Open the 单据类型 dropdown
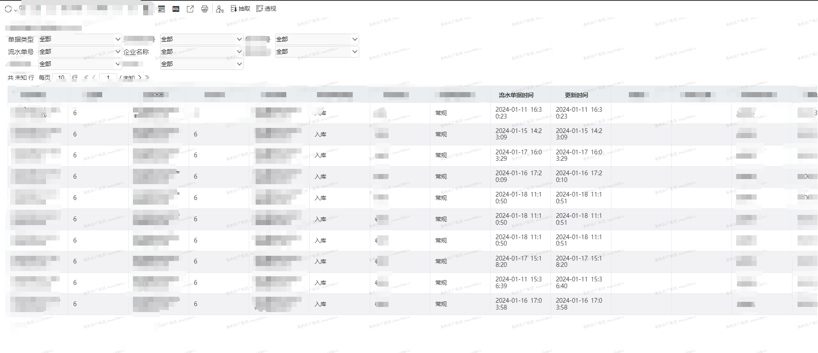Screen dimensions: 818x353 click(x=80, y=39)
